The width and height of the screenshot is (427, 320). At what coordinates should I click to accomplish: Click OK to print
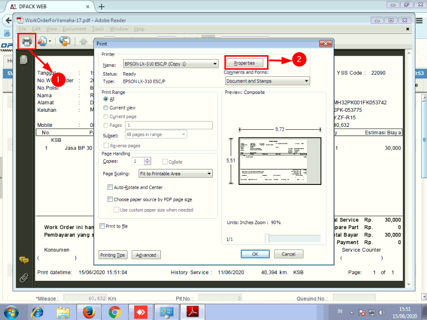(x=255, y=254)
